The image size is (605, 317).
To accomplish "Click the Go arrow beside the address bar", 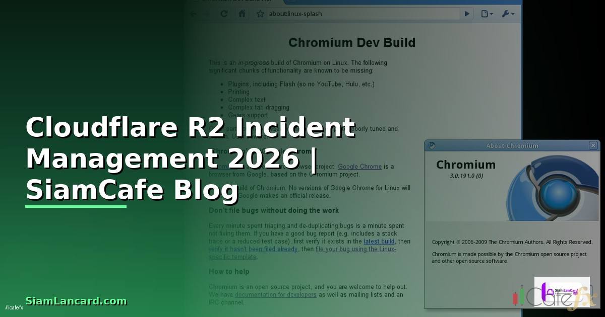I will pos(467,14).
